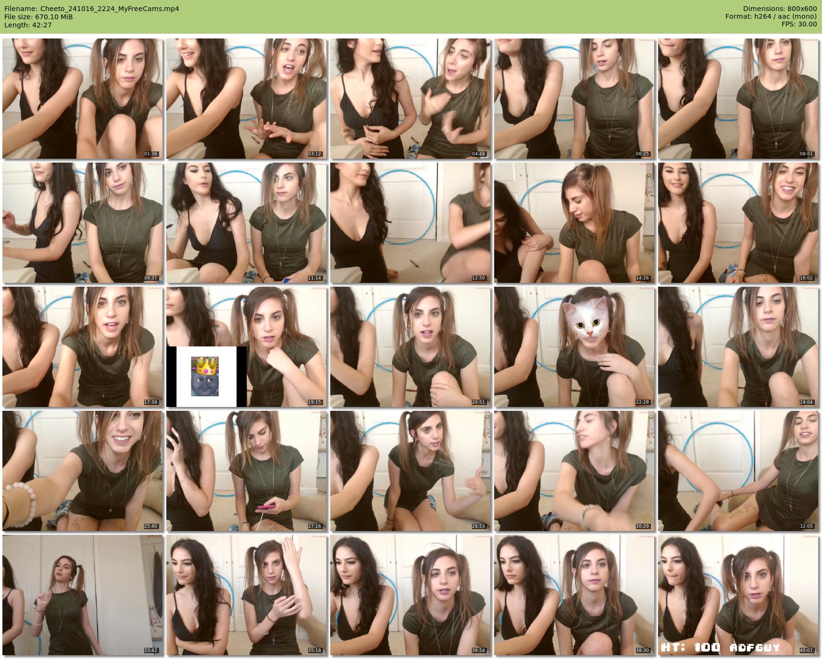Click the "Format: h264 / aac (mono)" line
Screen dimensions: 822x659
tap(771, 16)
